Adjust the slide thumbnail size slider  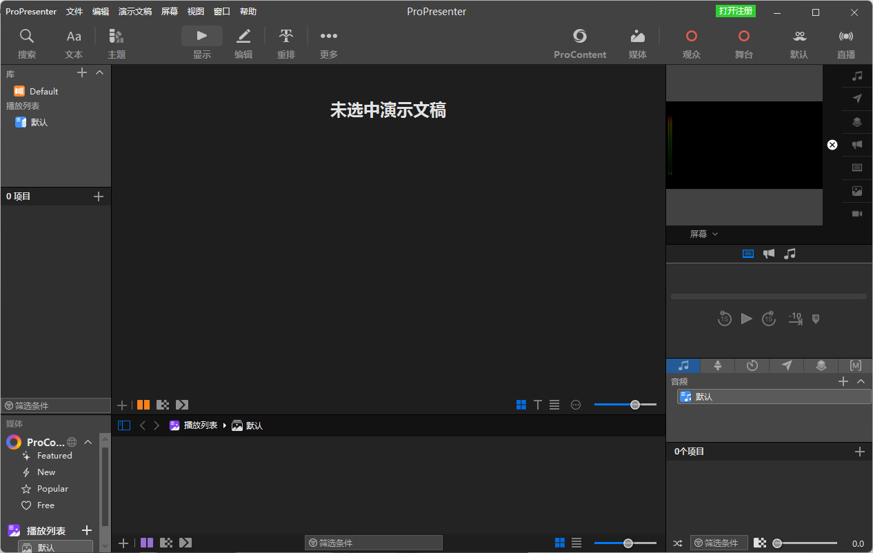(625, 405)
